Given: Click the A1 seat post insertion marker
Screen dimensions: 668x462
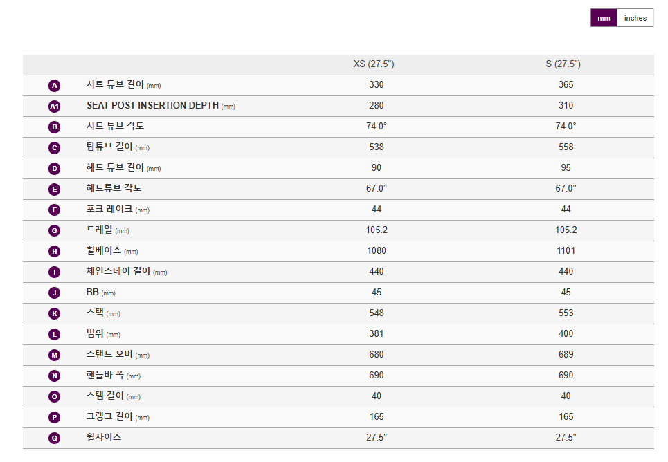Looking at the screenshot, I should coord(54,107).
